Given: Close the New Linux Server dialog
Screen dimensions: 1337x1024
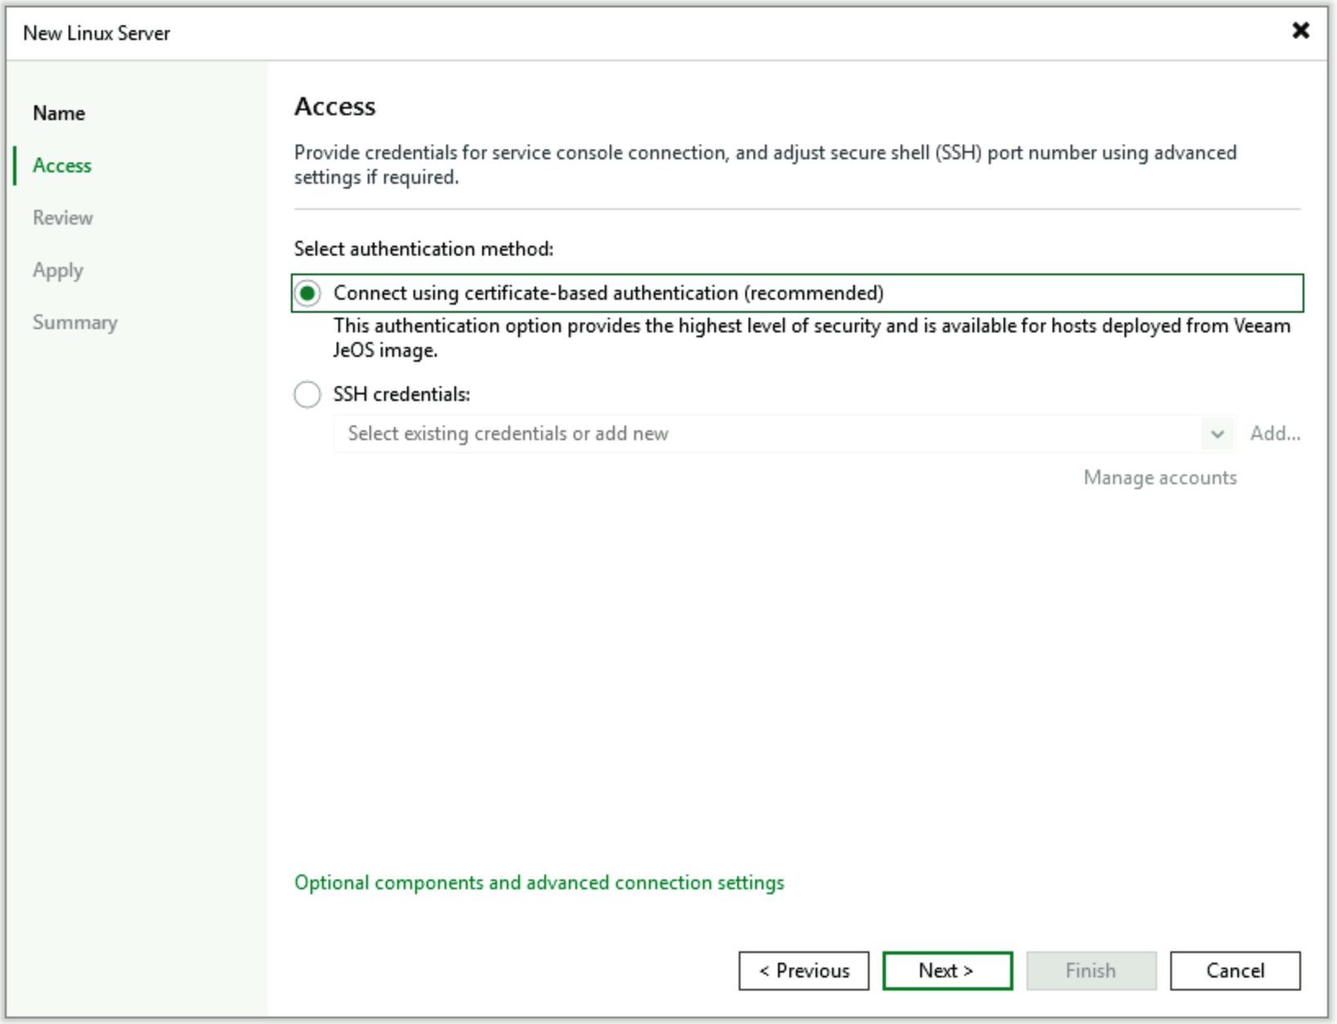Looking at the screenshot, I should click(1299, 31).
